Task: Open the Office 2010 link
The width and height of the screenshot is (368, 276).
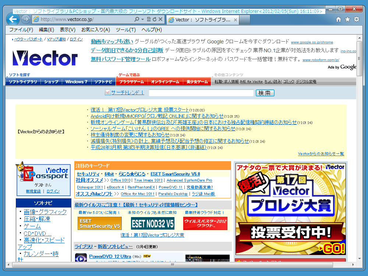Action: (120, 180)
